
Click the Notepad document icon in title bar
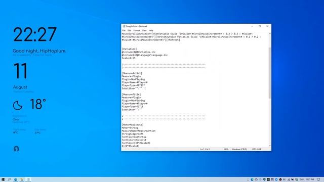pyautogui.click(x=124, y=26)
